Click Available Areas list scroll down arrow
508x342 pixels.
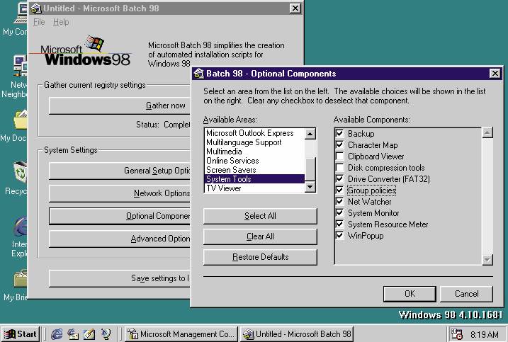coord(310,187)
